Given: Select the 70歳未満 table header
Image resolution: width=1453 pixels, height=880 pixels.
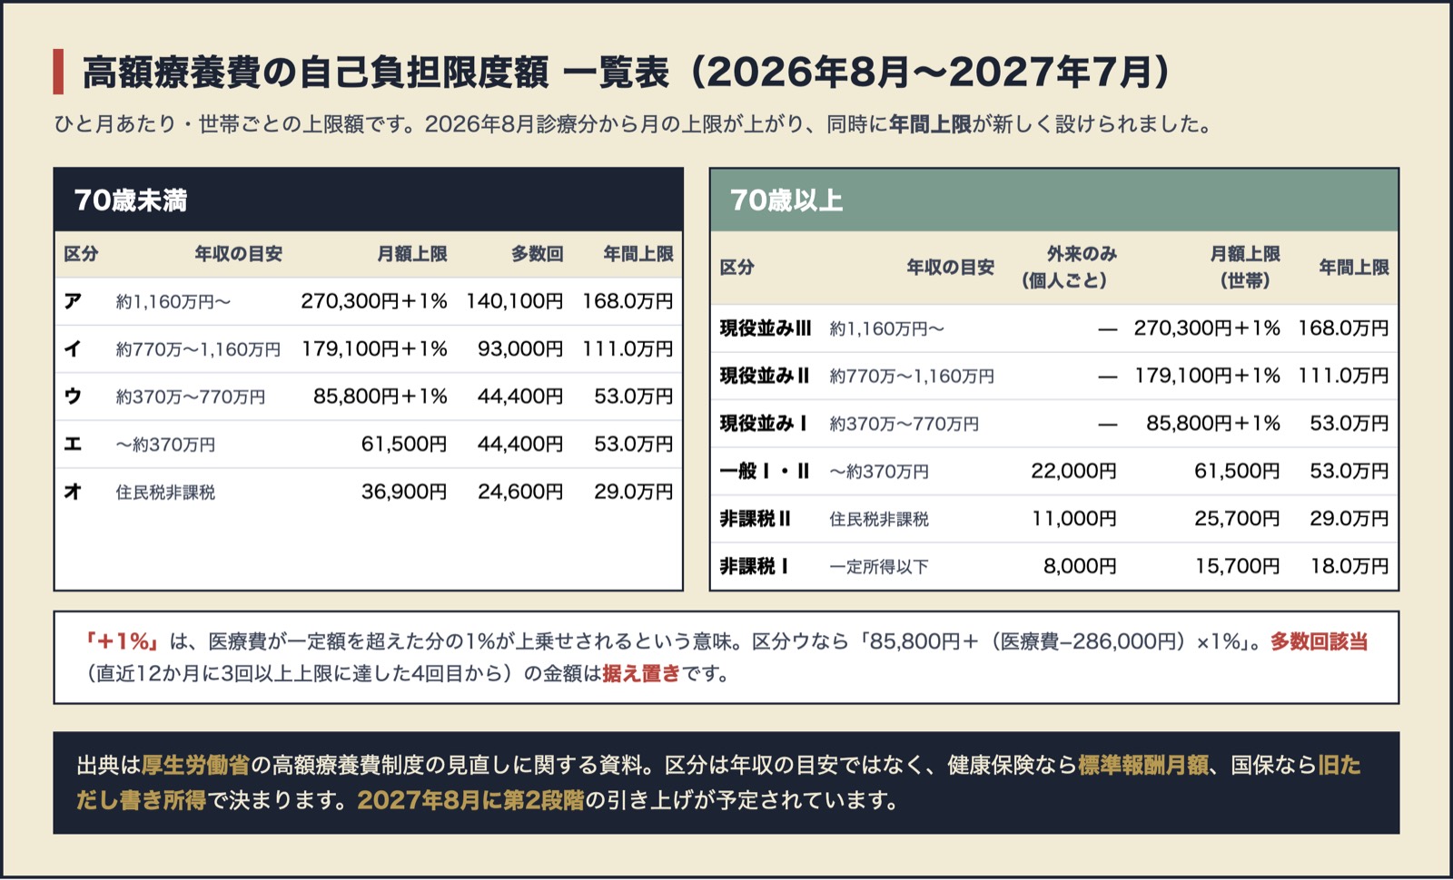Looking at the screenshot, I should pos(369,200).
